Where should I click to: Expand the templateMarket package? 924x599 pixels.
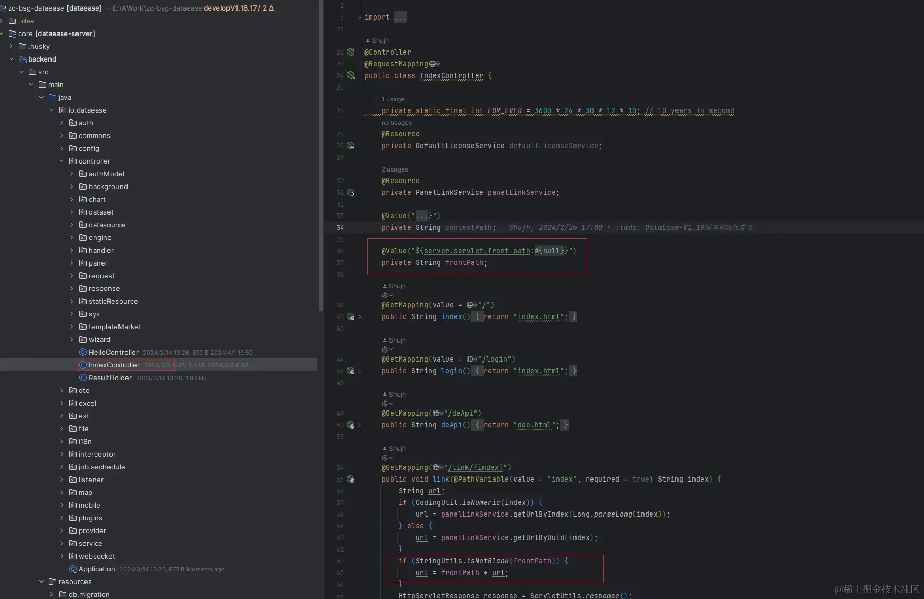(72, 327)
